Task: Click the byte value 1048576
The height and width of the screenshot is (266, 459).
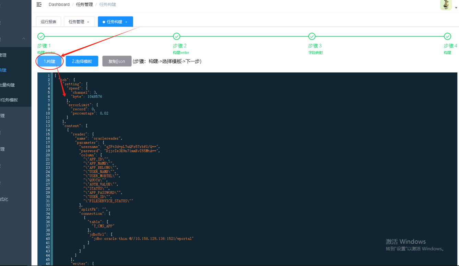Action: click(95, 96)
